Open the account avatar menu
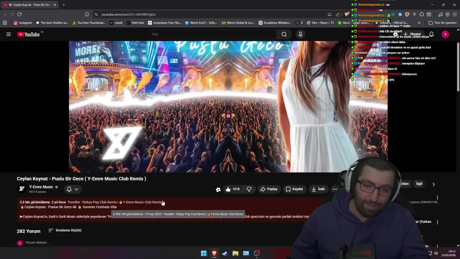 [445, 34]
